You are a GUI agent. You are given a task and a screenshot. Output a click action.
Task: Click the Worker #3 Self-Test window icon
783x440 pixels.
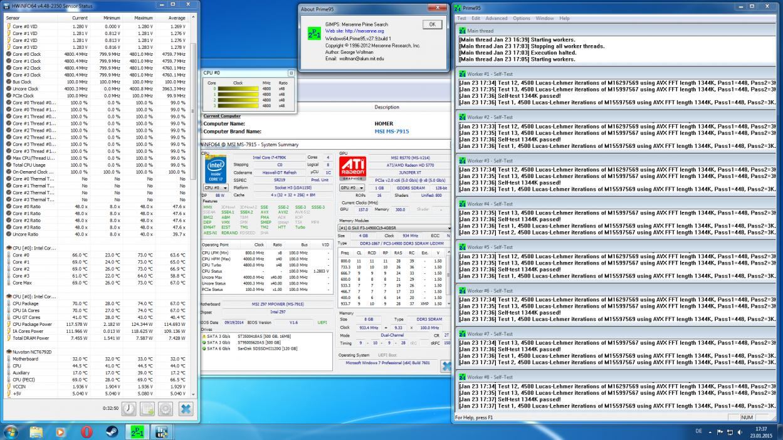click(x=462, y=160)
